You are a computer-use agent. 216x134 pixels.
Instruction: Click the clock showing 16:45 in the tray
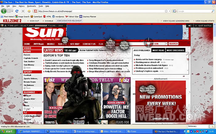point(211,132)
